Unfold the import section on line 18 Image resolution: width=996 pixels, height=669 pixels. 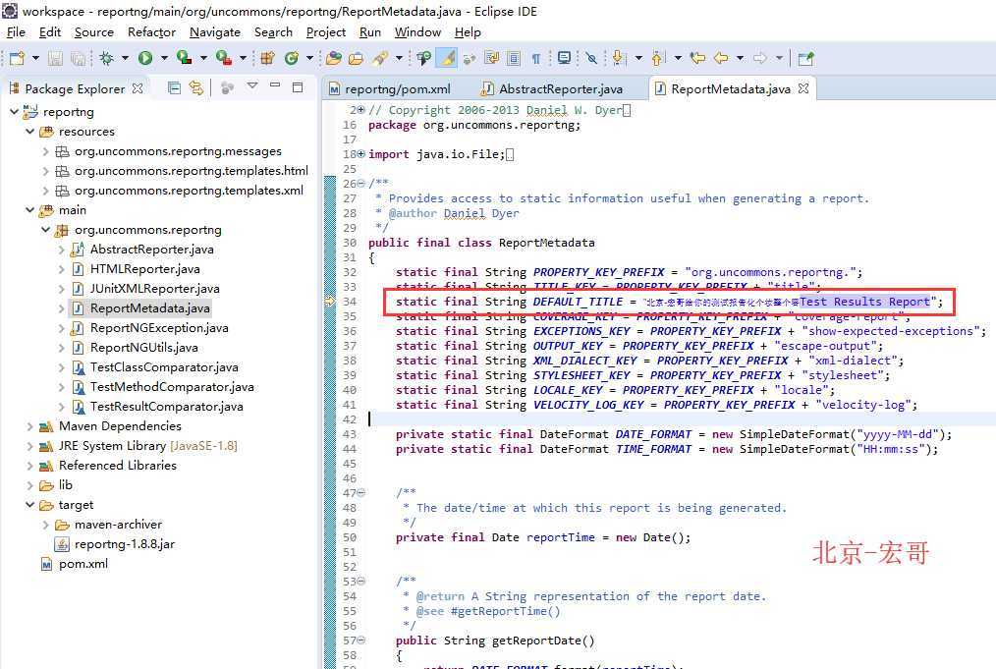click(361, 154)
